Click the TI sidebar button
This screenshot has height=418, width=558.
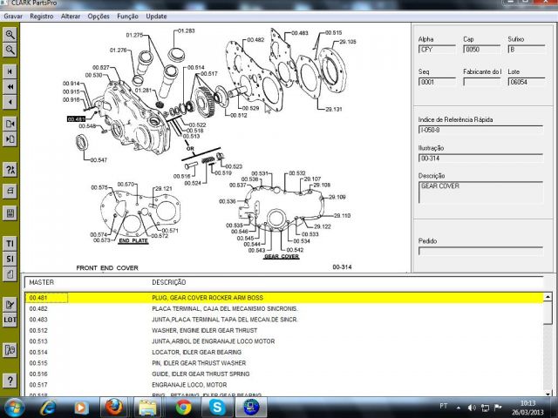point(10,244)
